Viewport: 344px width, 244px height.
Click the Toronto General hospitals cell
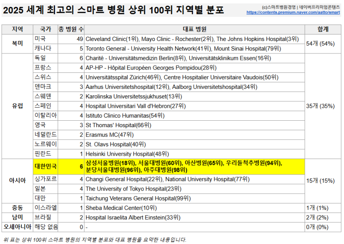click(x=194, y=48)
